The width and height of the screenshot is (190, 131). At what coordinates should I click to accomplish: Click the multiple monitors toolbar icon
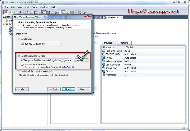[x=57, y=12]
